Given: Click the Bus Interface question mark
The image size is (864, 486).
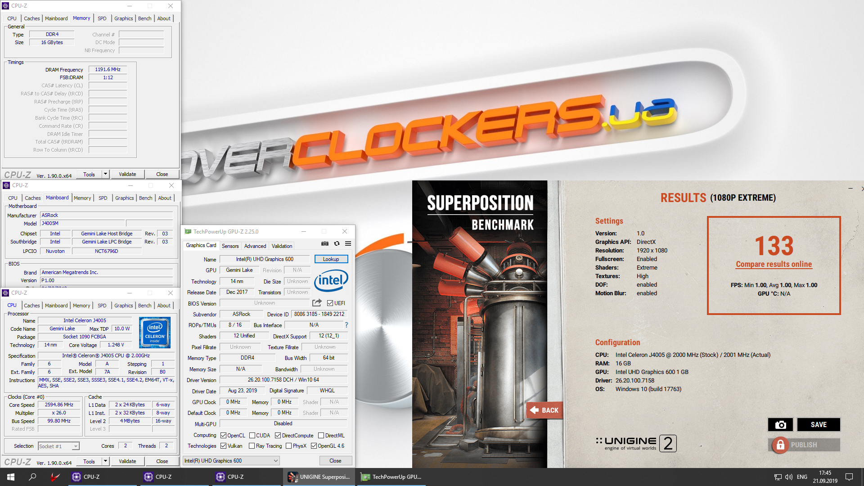Looking at the screenshot, I should [x=346, y=325].
